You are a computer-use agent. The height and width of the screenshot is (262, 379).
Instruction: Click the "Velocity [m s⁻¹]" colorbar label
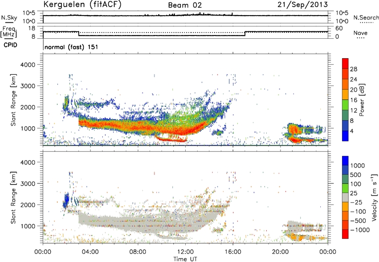[x=374, y=197]
